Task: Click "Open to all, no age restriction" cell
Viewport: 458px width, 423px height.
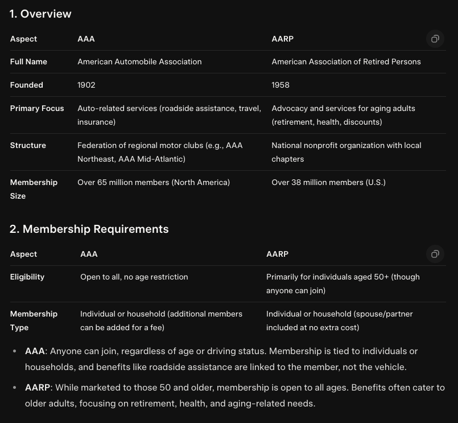Action: click(134, 277)
